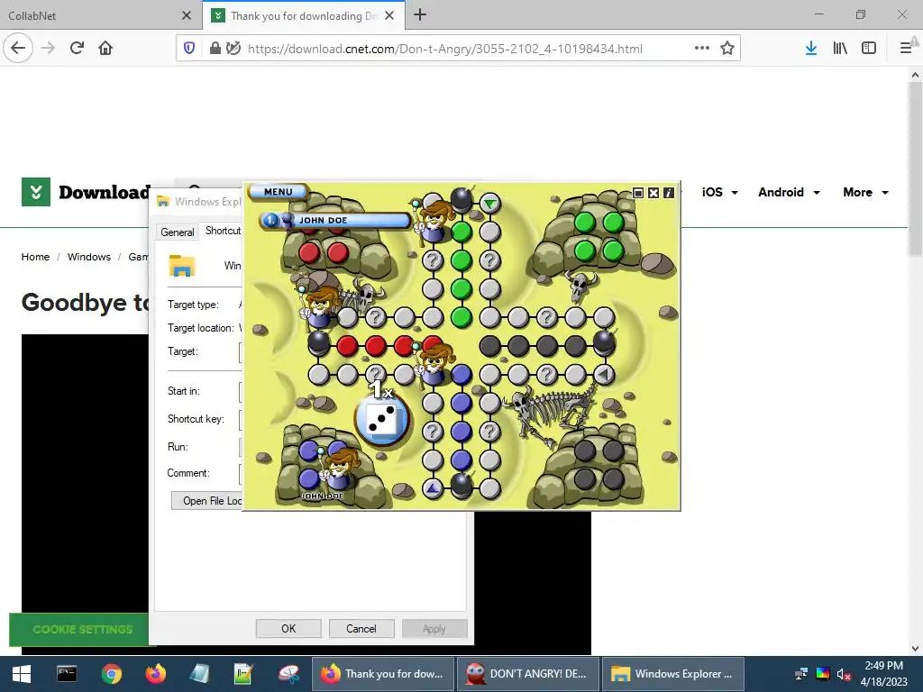Viewport: 923px width, 692px height.
Task: Reload the current Firefox page
Action: coord(77,49)
